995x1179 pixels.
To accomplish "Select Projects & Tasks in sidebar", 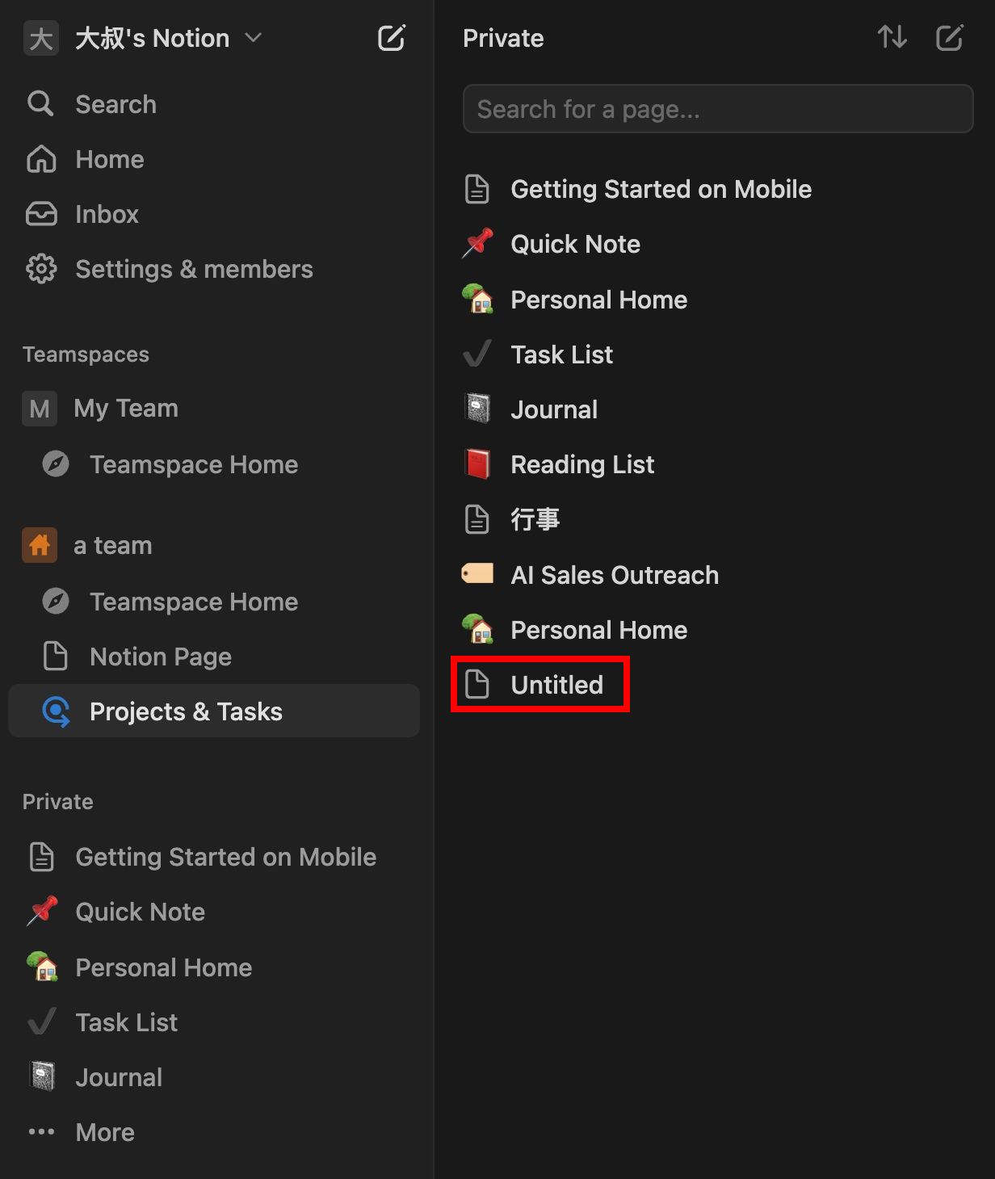I will coord(186,711).
